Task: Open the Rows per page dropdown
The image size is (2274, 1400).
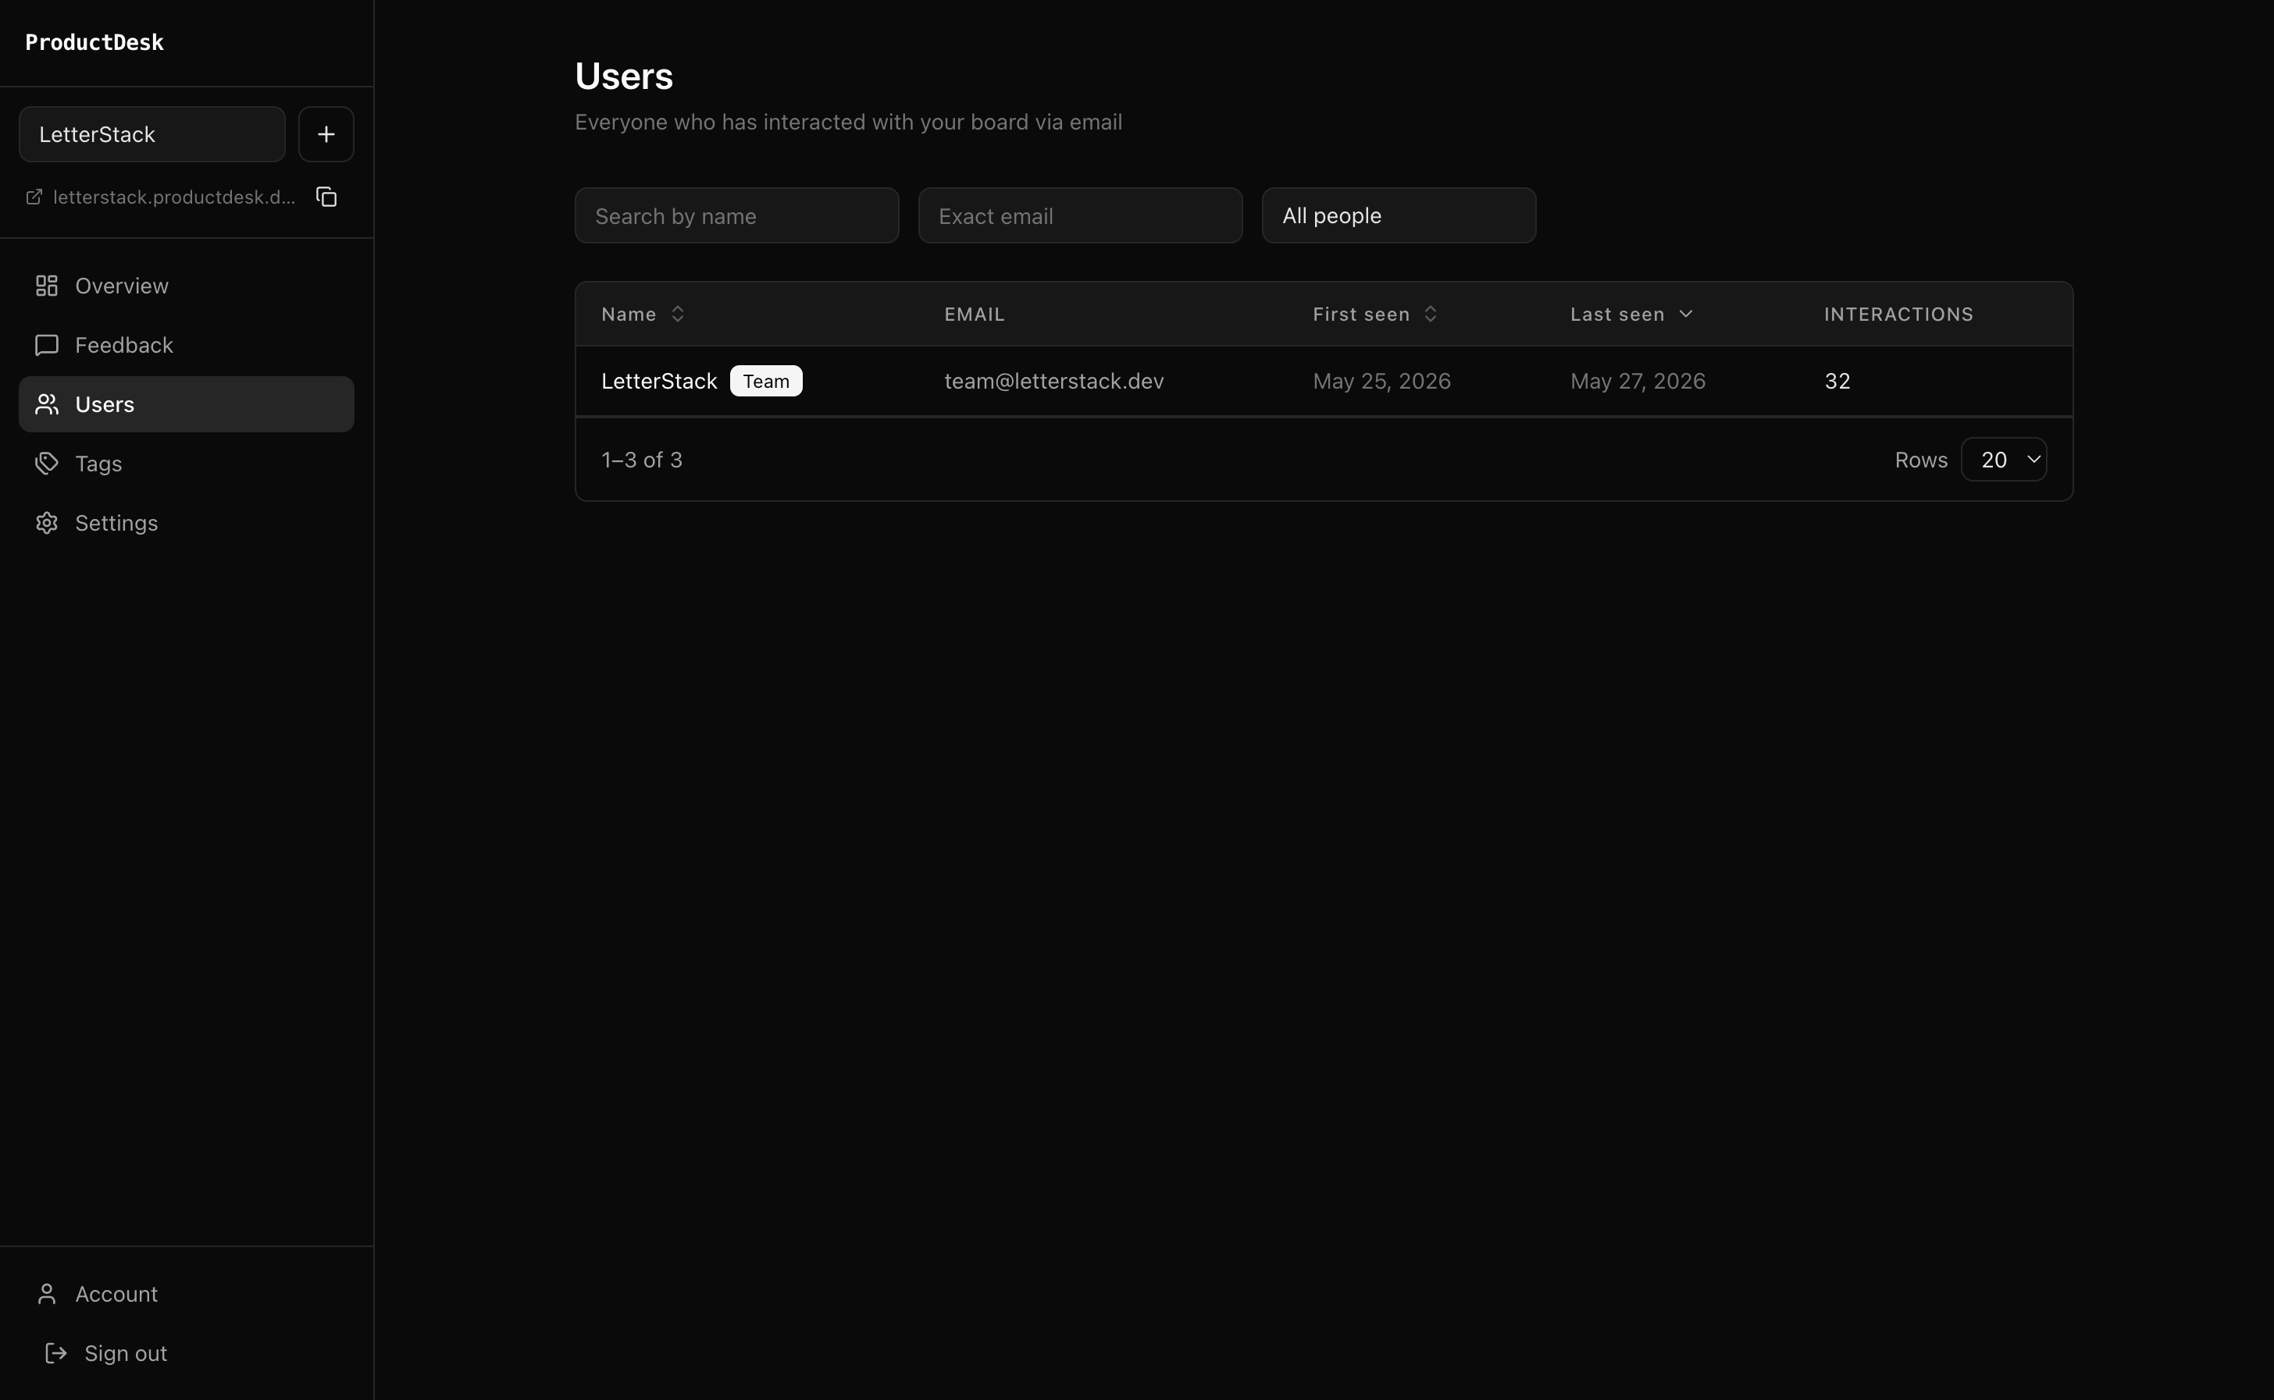Action: pos(2004,460)
